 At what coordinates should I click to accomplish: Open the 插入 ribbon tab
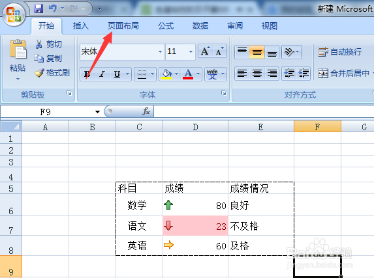(81, 25)
